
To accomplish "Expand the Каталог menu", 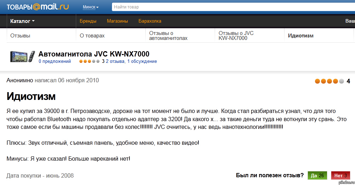I will [22, 21].
